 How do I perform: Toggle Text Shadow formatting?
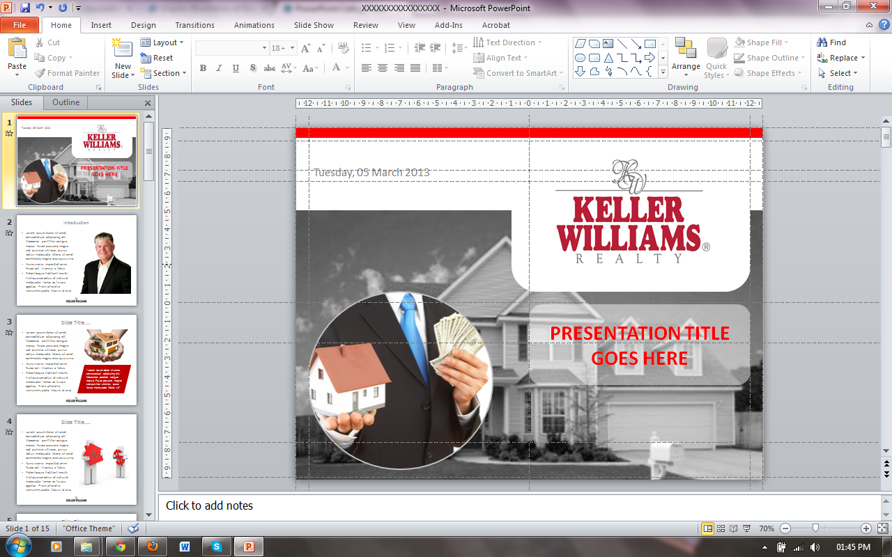(252, 68)
